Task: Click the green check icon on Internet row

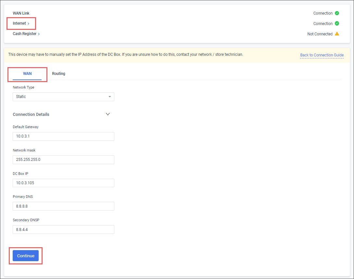Action: [x=337, y=23]
